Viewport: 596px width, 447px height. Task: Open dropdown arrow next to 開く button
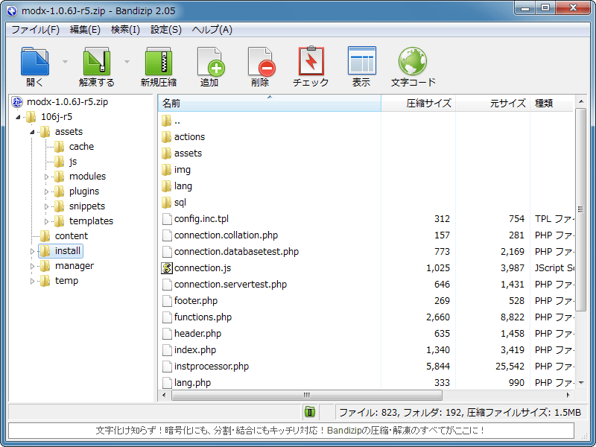[65, 62]
